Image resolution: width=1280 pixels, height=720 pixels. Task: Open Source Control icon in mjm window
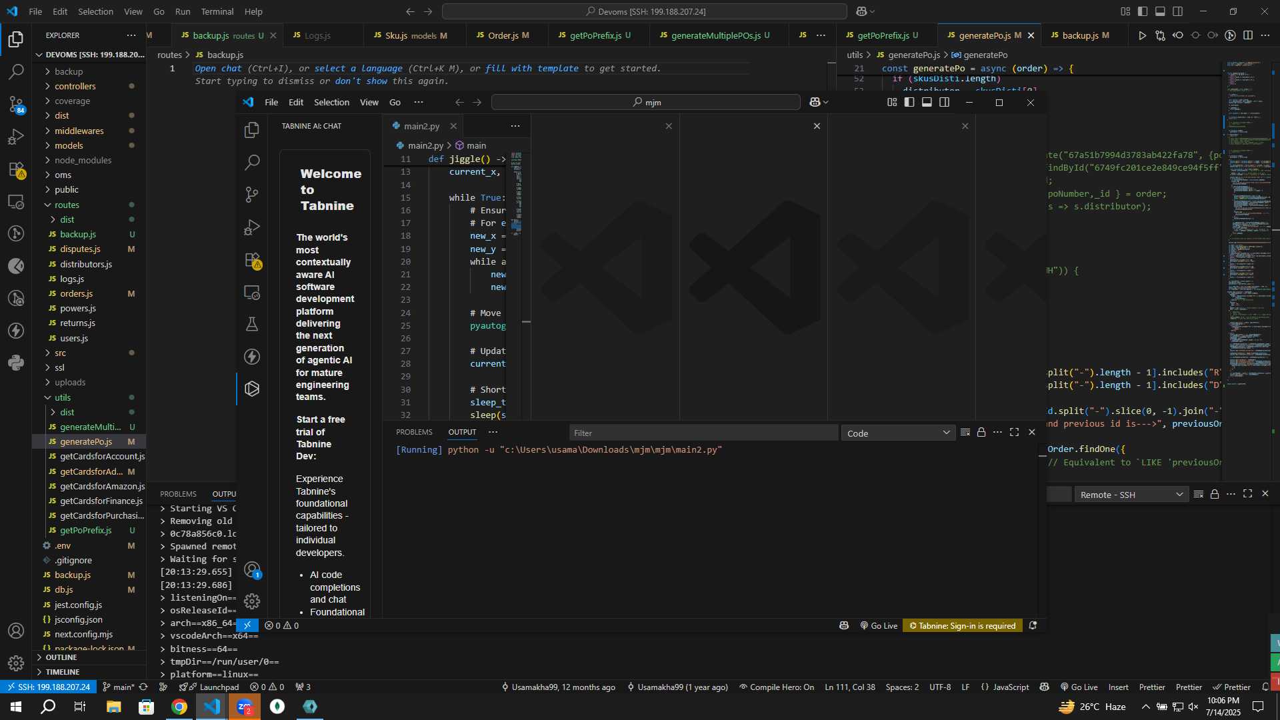(x=252, y=195)
